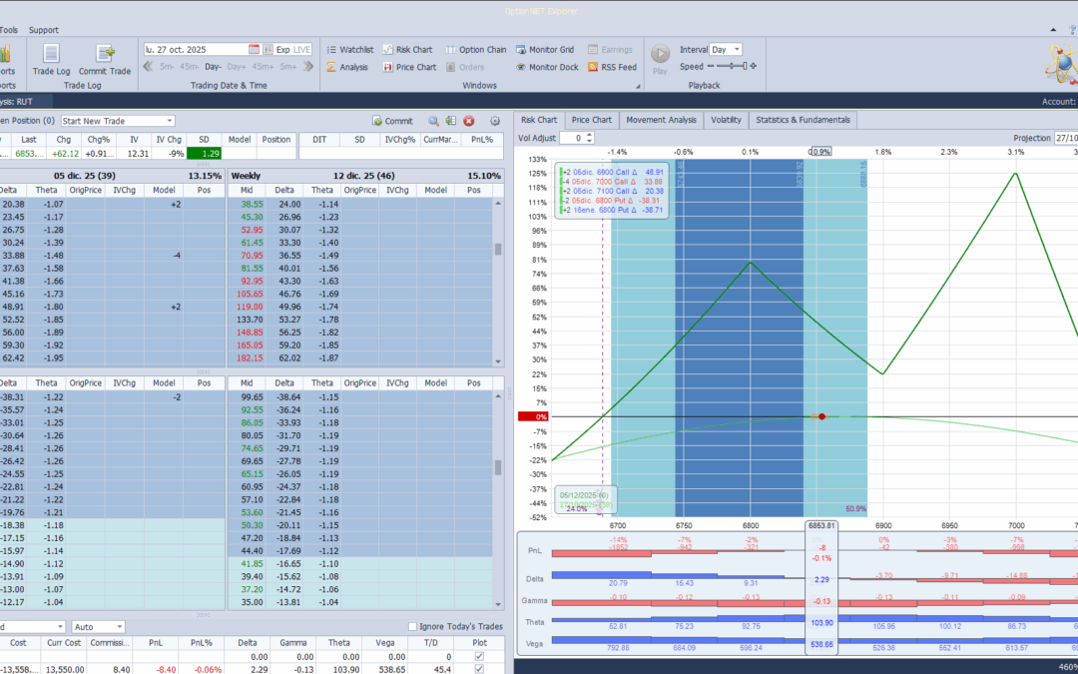Toggle the Exp expiration mode button
Screen dimensions: 1078x674
[x=282, y=50]
